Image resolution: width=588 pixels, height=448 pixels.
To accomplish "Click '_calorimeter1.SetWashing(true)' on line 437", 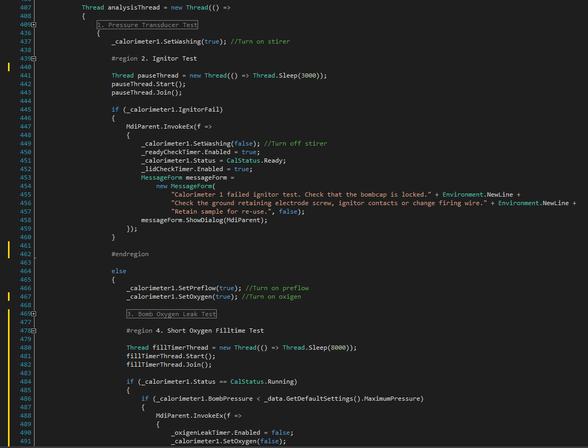I will (167, 41).
